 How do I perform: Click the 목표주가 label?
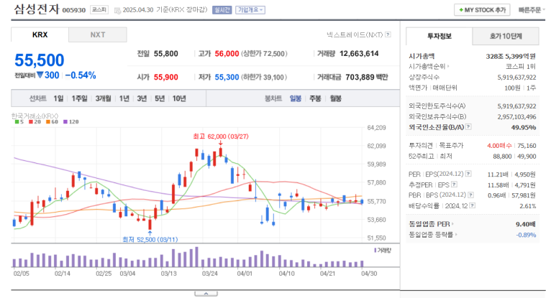[x=451, y=146]
